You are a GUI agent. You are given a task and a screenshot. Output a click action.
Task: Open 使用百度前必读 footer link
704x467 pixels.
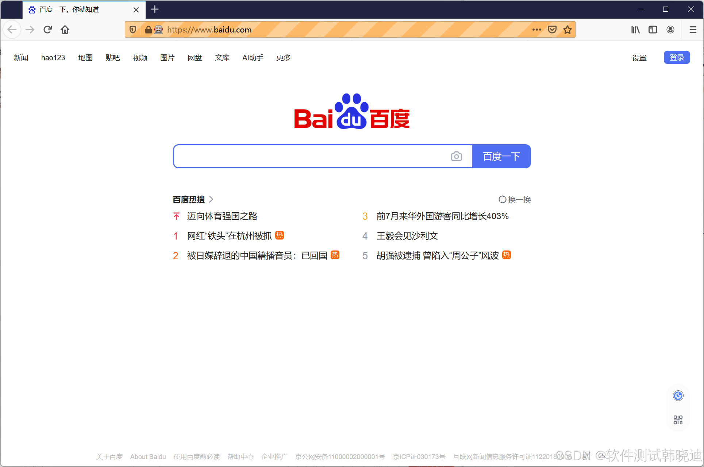pyautogui.click(x=197, y=456)
